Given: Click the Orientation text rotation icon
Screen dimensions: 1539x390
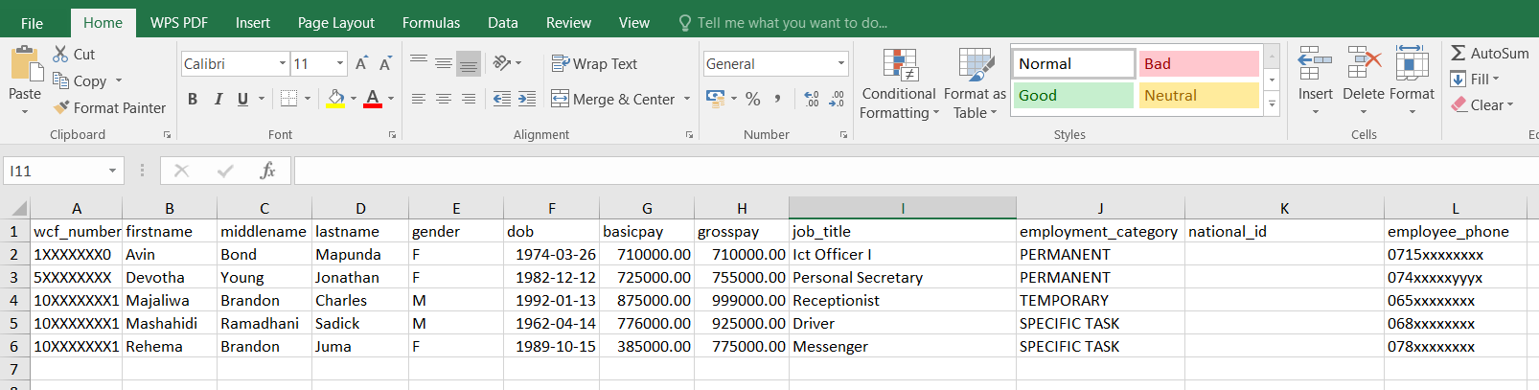Looking at the screenshot, I should pos(502,63).
